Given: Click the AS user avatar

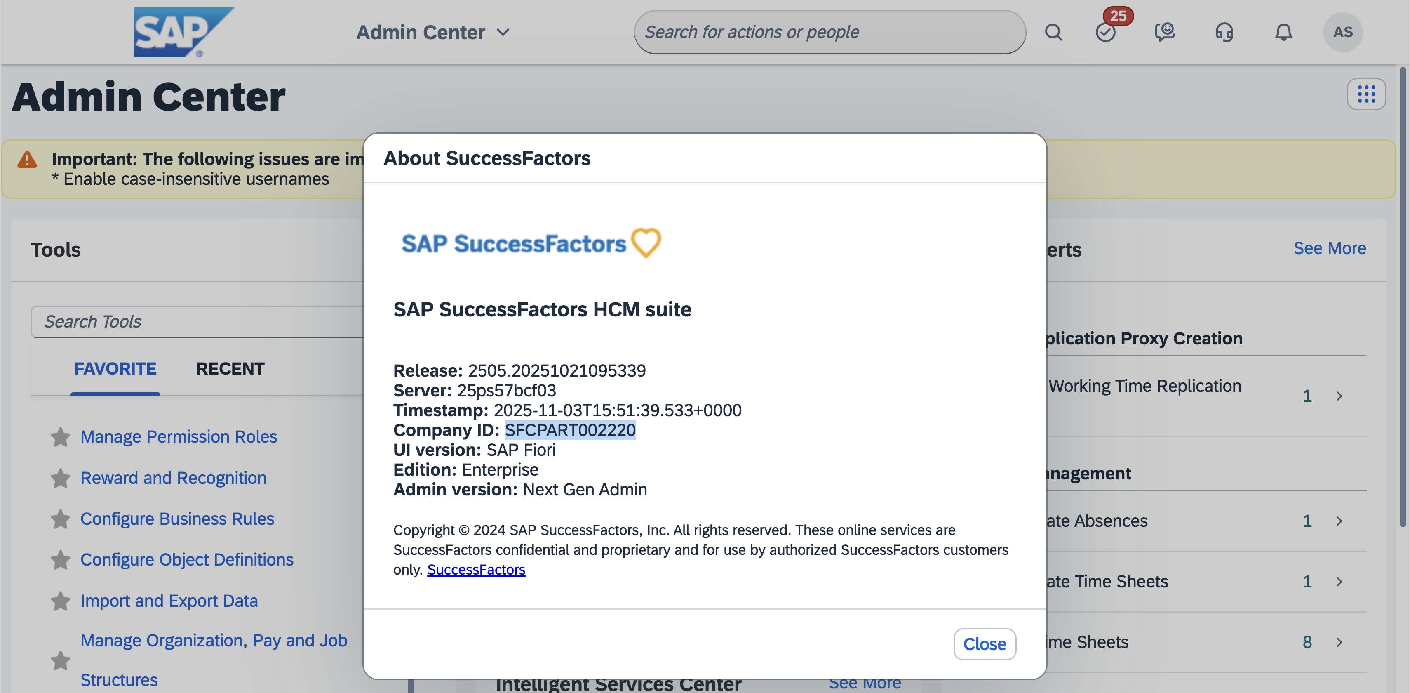Looking at the screenshot, I should pyautogui.click(x=1342, y=32).
